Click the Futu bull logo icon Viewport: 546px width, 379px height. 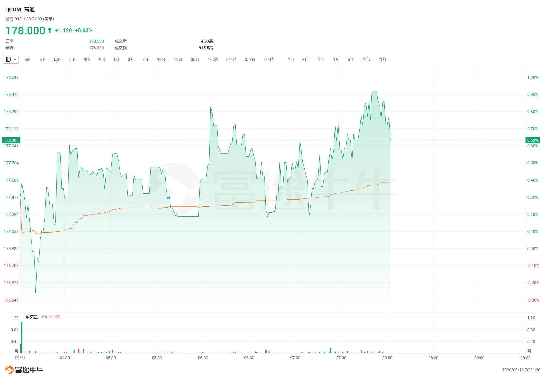(9, 370)
